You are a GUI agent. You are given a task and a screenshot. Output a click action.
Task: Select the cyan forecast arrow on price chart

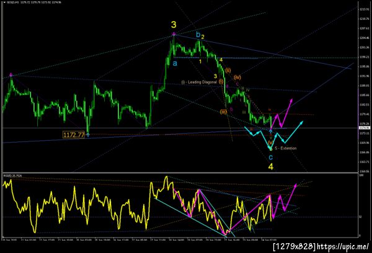274,135
